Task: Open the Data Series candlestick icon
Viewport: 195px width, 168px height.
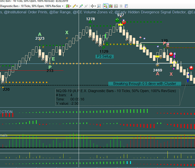Action: click(111, 6)
